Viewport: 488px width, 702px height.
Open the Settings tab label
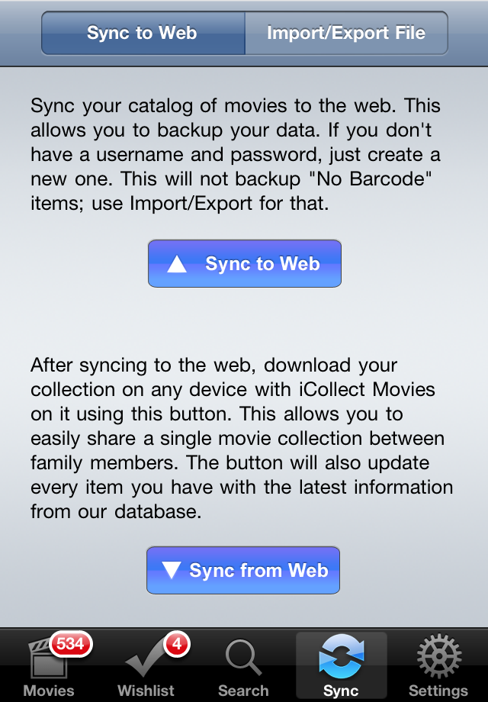pos(438,691)
